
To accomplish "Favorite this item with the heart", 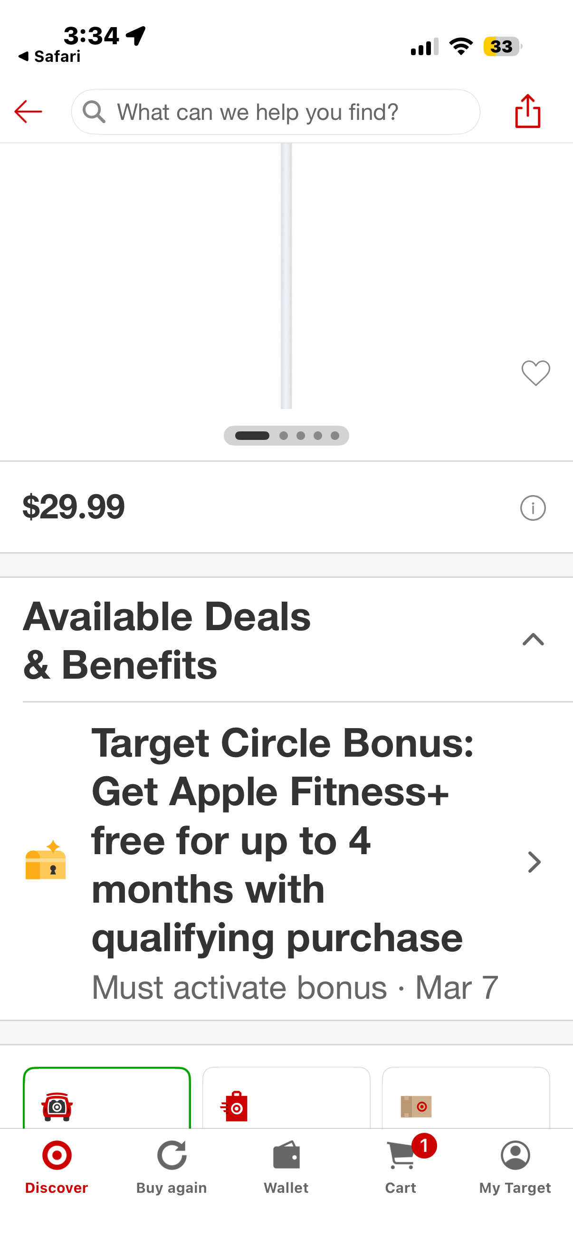I will coord(536,373).
